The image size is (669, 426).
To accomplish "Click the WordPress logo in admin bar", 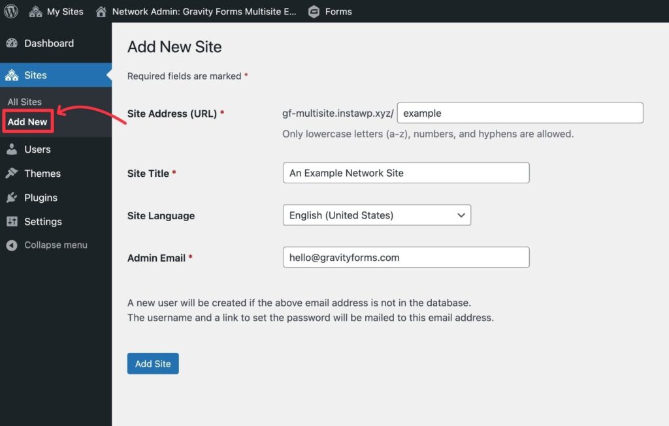I will coord(10,11).
